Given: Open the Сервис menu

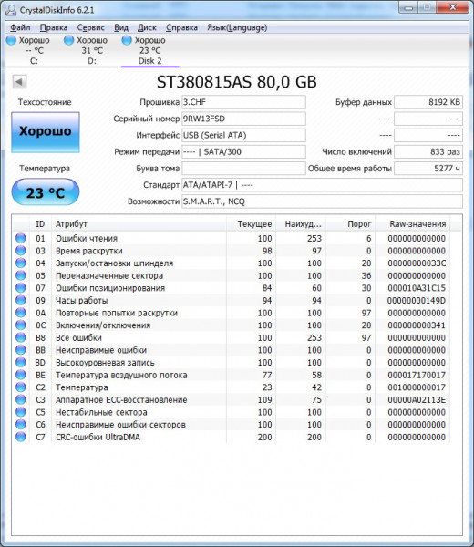Looking at the screenshot, I should pyautogui.click(x=90, y=27).
